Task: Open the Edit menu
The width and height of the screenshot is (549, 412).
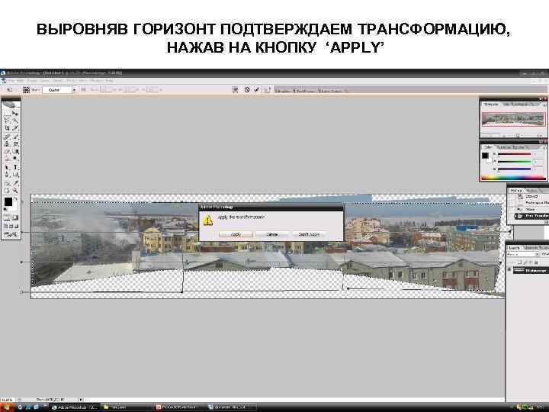Action: coord(21,81)
